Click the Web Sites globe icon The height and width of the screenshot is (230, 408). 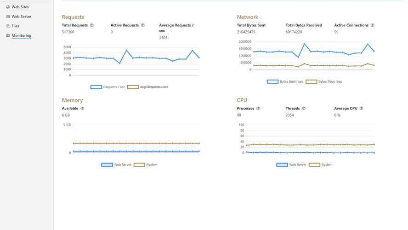click(8, 7)
